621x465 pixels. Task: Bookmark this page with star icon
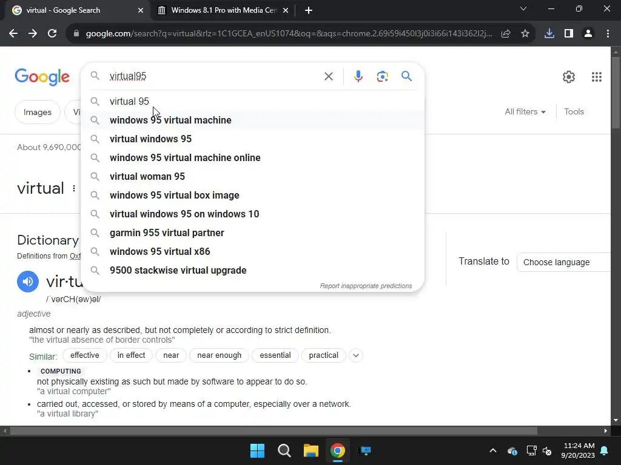[525, 34]
